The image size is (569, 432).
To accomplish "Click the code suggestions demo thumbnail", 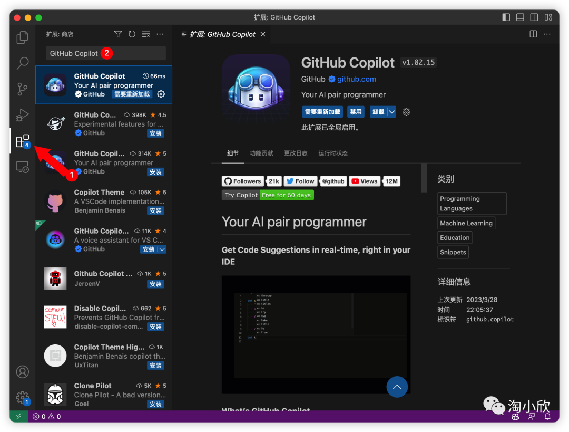I will (316, 334).
